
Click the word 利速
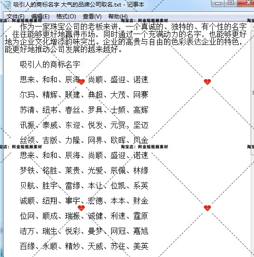tap(118, 216)
